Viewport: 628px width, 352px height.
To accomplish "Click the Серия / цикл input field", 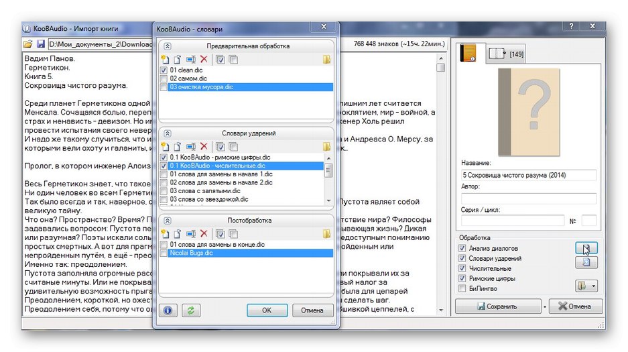I will [512, 221].
